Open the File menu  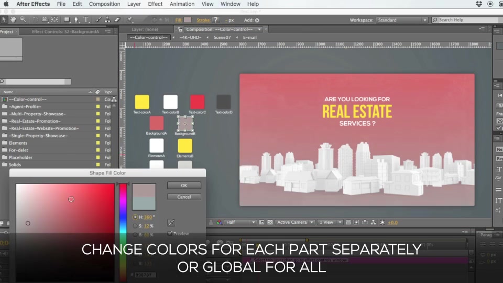tap(61, 4)
